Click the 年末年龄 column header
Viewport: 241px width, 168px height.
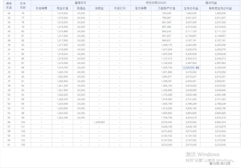click(23, 5)
